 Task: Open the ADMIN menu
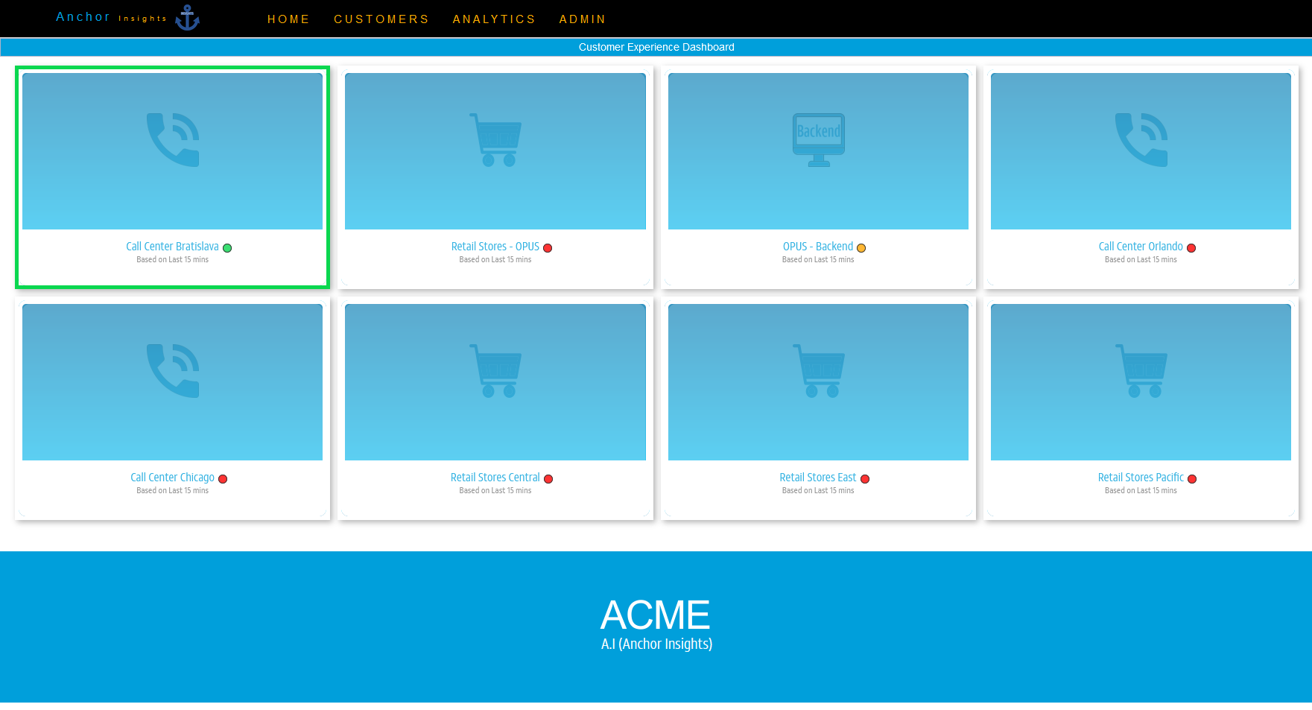[583, 19]
